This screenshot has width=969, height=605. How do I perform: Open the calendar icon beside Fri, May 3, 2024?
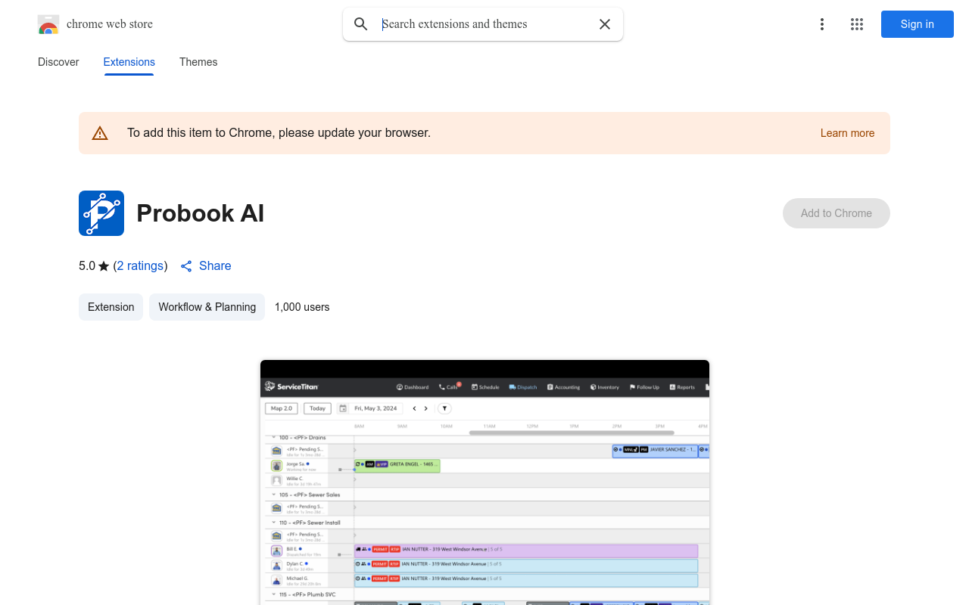pos(341,408)
